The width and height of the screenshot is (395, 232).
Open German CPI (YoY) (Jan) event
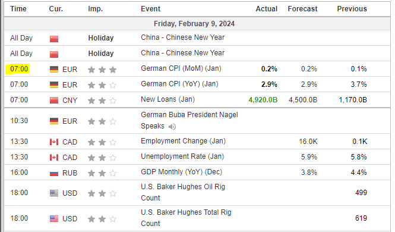[179, 84]
